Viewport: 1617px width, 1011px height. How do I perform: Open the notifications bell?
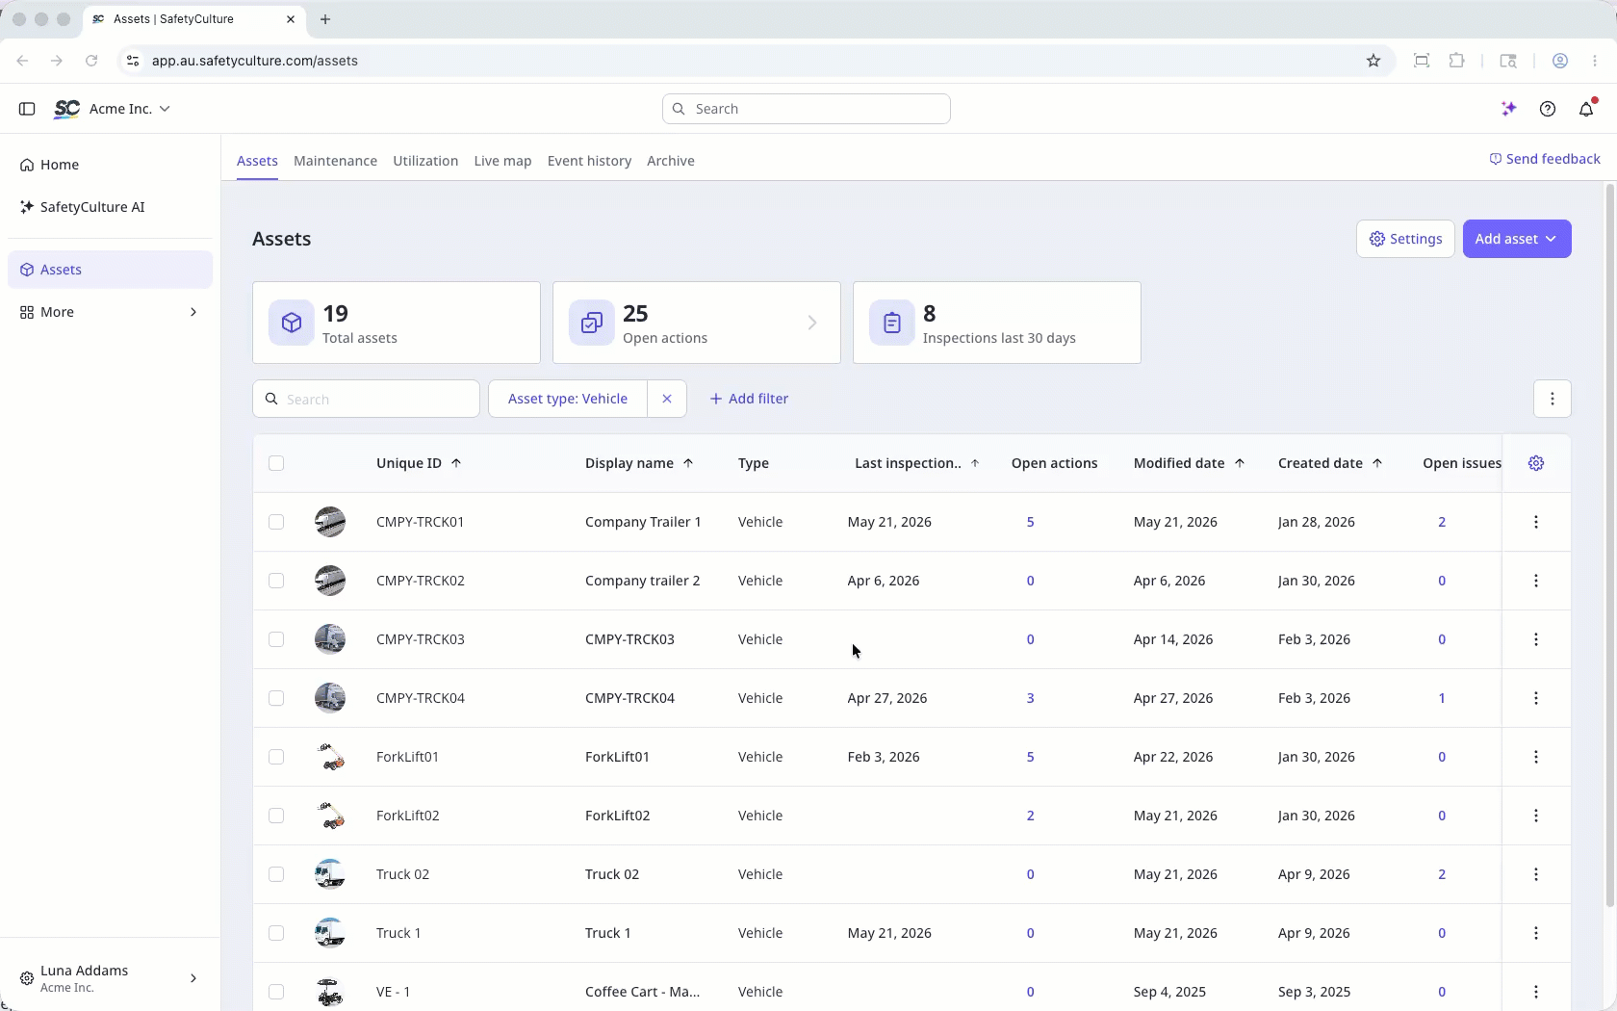pos(1587,109)
